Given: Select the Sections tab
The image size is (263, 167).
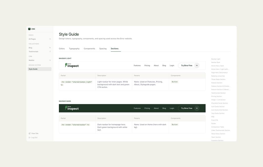Looking at the screenshot, I should [115, 49].
